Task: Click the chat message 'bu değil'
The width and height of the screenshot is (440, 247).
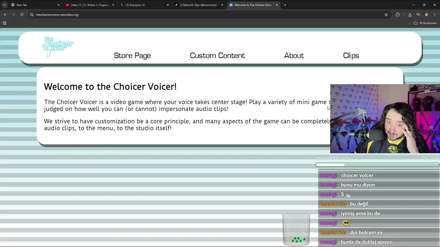Action: [x=359, y=204]
